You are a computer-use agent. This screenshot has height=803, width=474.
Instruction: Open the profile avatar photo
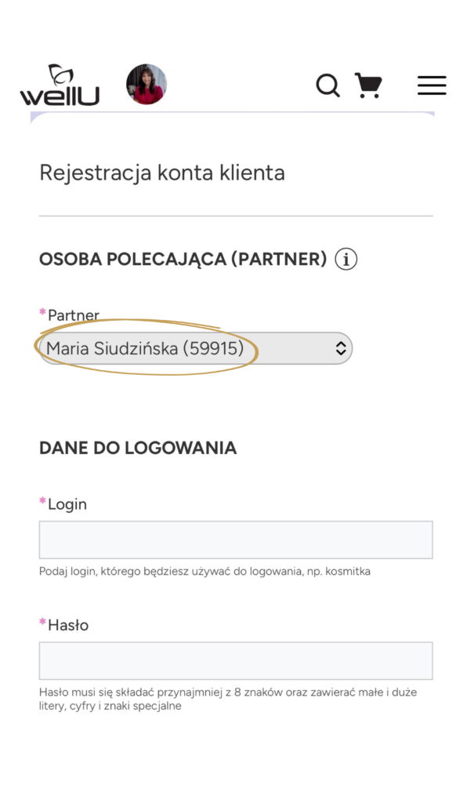point(147,84)
